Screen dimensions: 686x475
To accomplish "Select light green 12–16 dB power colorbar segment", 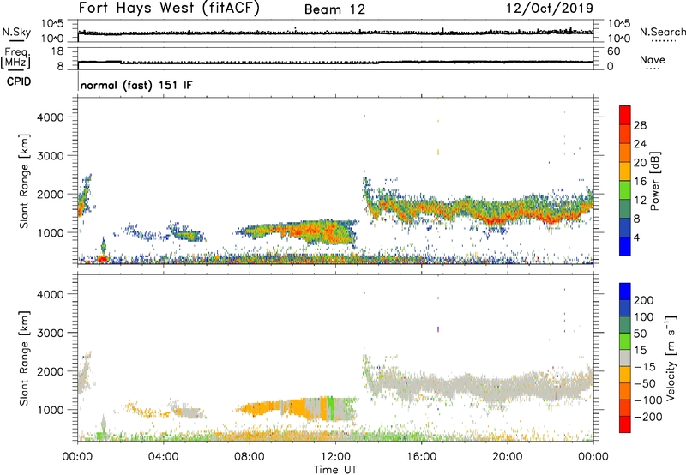I will click(625, 190).
